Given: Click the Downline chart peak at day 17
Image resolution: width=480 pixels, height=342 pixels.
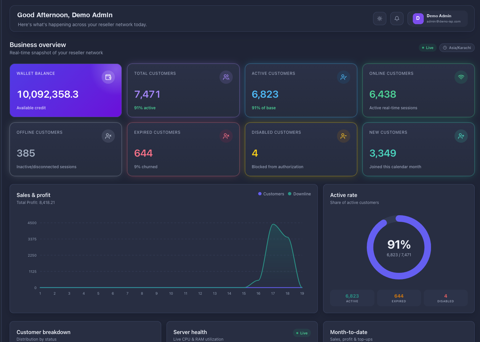Looking at the screenshot, I should 273,224.
